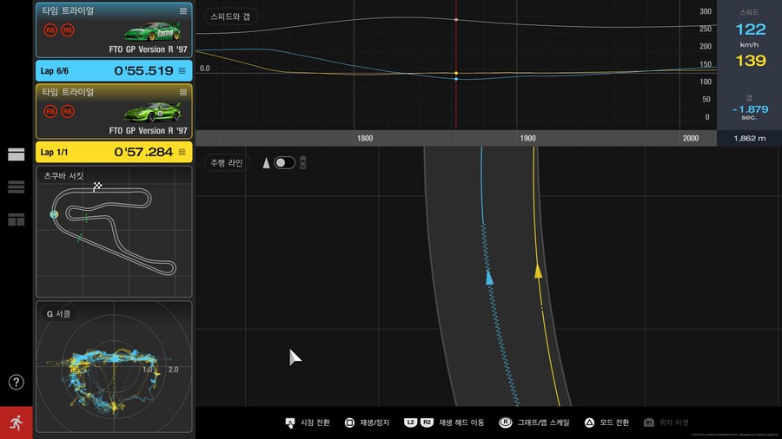Click the checkered flag on the circuit map
Viewport: 782px width, 439px height.
click(98, 186)
